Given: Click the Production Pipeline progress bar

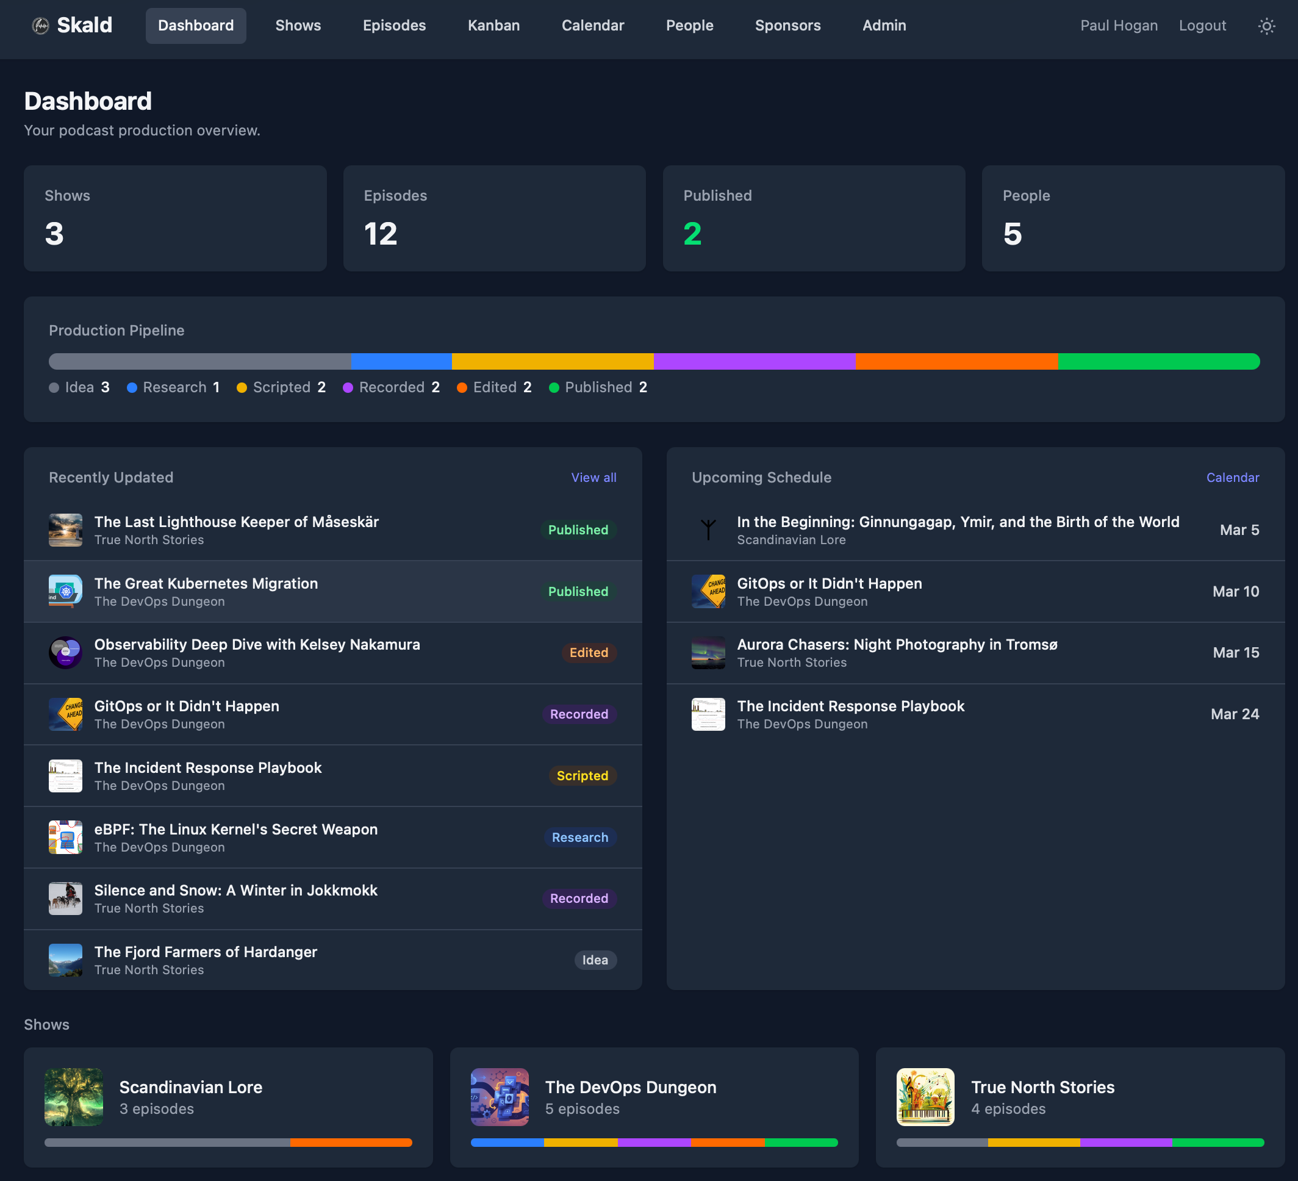Looking at the screenshot, I should coord(654,361).
